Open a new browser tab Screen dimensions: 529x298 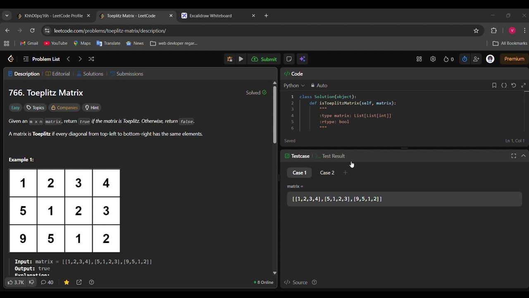tap(266, 16)
